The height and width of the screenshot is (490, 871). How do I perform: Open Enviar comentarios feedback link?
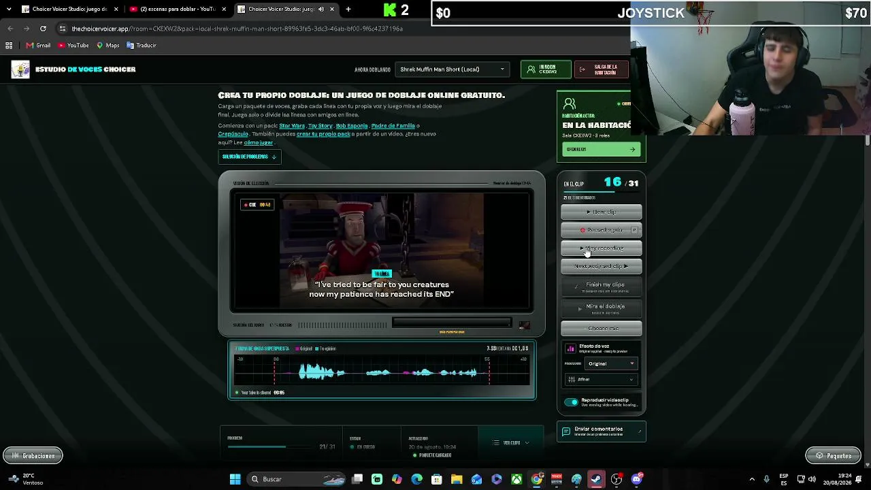tap(601, 431)
